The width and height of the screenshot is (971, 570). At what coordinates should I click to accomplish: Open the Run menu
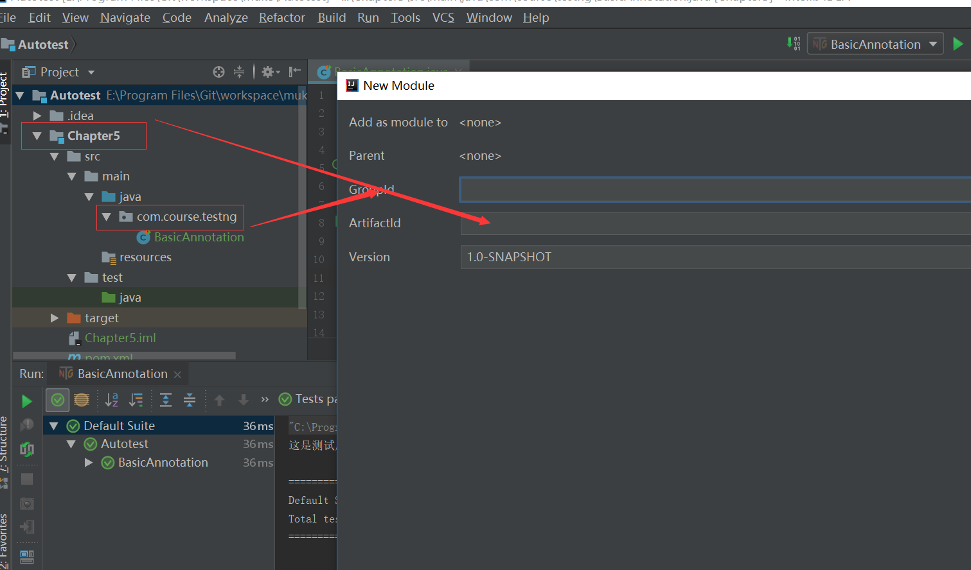click(x=368, y=17)
